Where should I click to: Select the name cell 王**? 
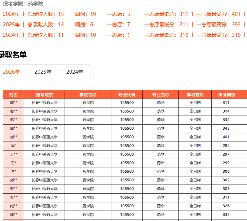[13, 154]
